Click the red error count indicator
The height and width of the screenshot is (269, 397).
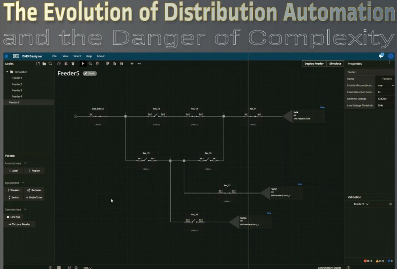368,261
